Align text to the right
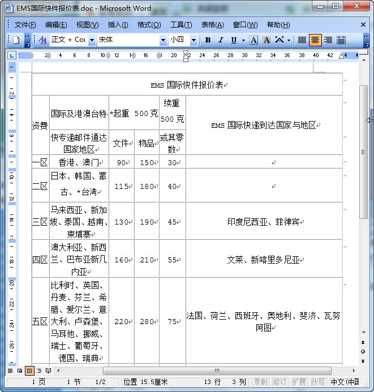Viewport: 374px width, 392px height. point(328,40)
